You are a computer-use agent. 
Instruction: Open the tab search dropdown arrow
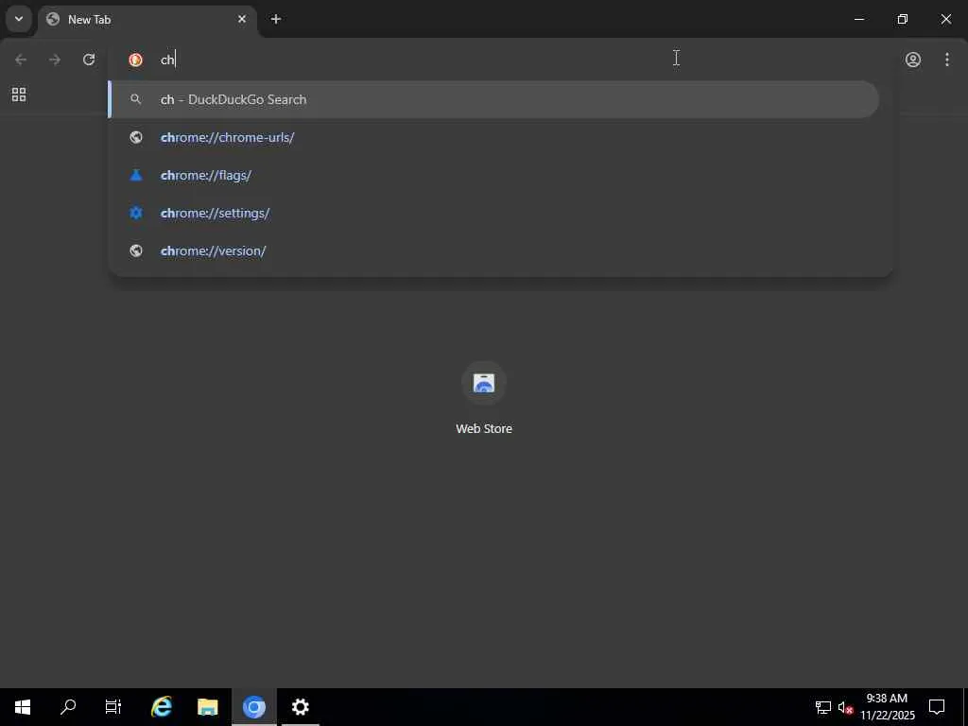(19, 19)
